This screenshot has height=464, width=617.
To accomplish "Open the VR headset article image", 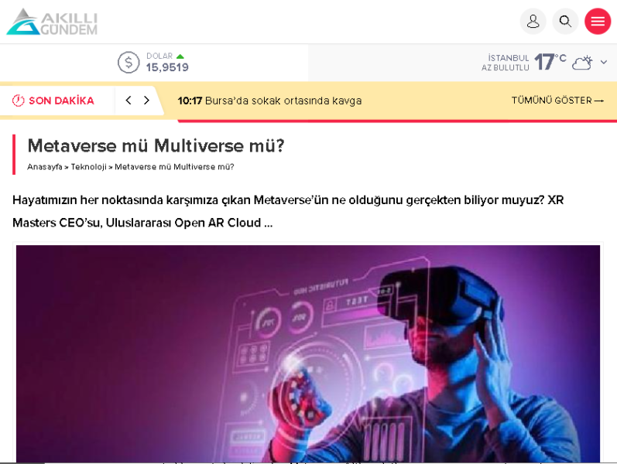I will tap(308, 353).
